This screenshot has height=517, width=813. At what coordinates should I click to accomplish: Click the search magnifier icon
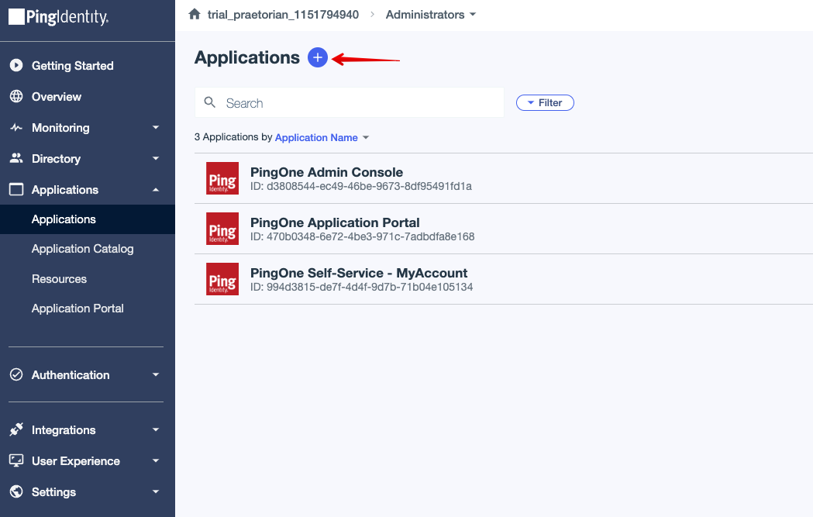209,102
